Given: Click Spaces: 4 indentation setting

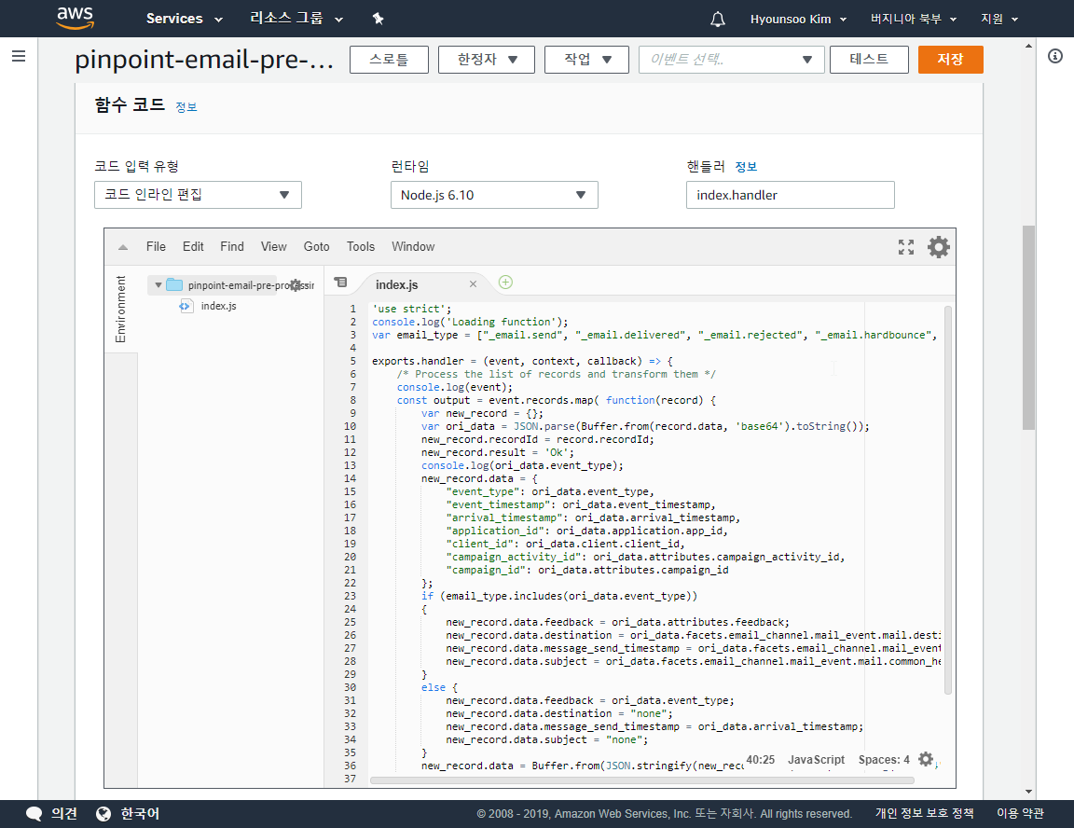Looking at the screenshot, I should pyautogui.click(x=884, y=760).
